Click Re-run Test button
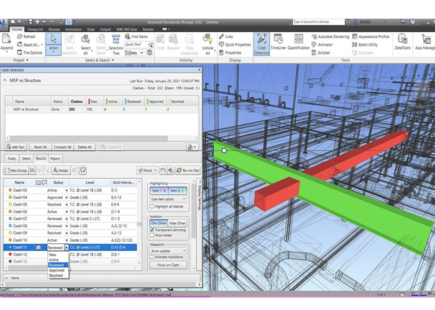 click(x=188, y=170)
